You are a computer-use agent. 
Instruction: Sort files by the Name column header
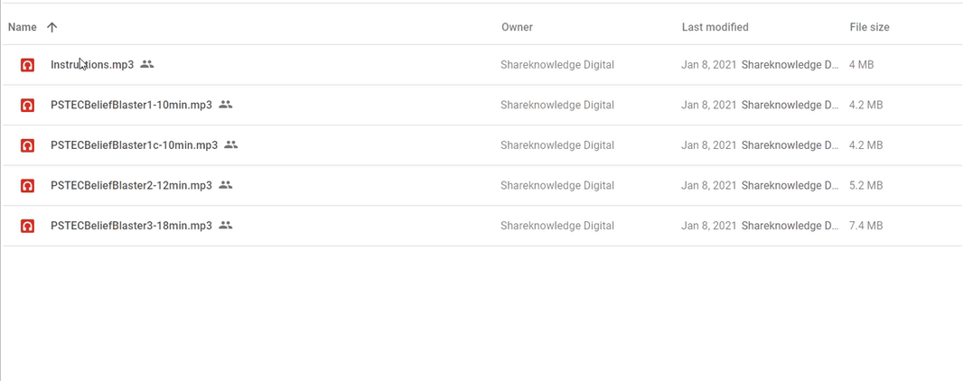[22, 27]
